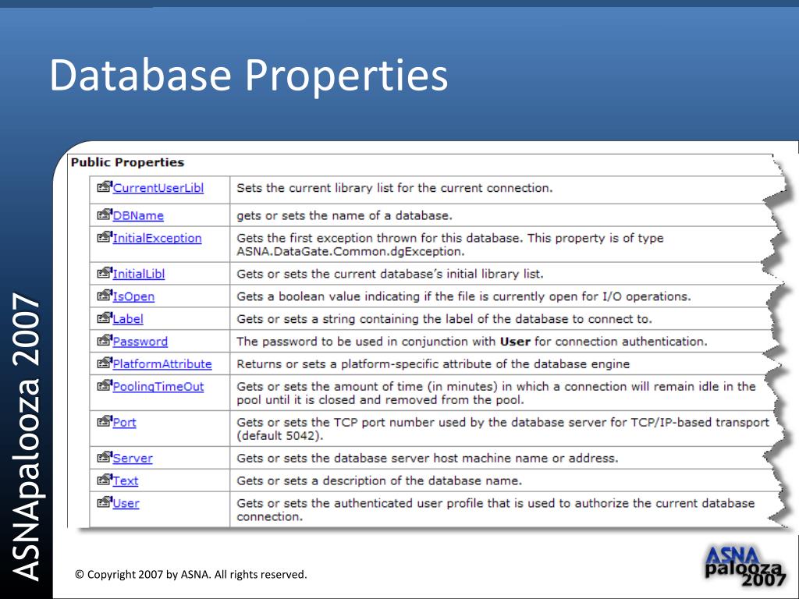
Task: Click the property icon beside Port
Action: pos(105,420)
